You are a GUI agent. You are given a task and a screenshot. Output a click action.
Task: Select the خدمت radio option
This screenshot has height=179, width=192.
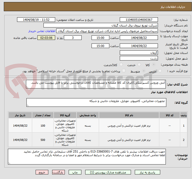[139, 65]
